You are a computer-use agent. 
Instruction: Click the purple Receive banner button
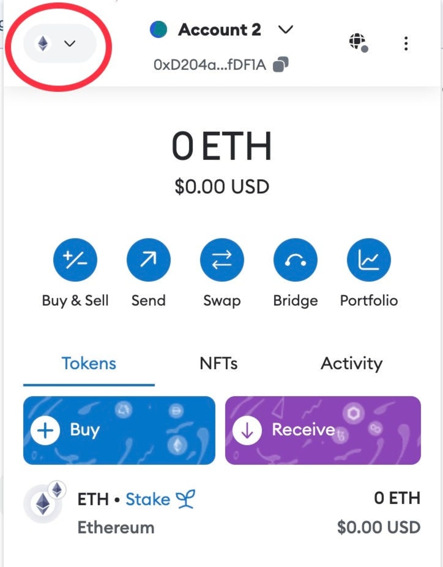coord(323,430)
